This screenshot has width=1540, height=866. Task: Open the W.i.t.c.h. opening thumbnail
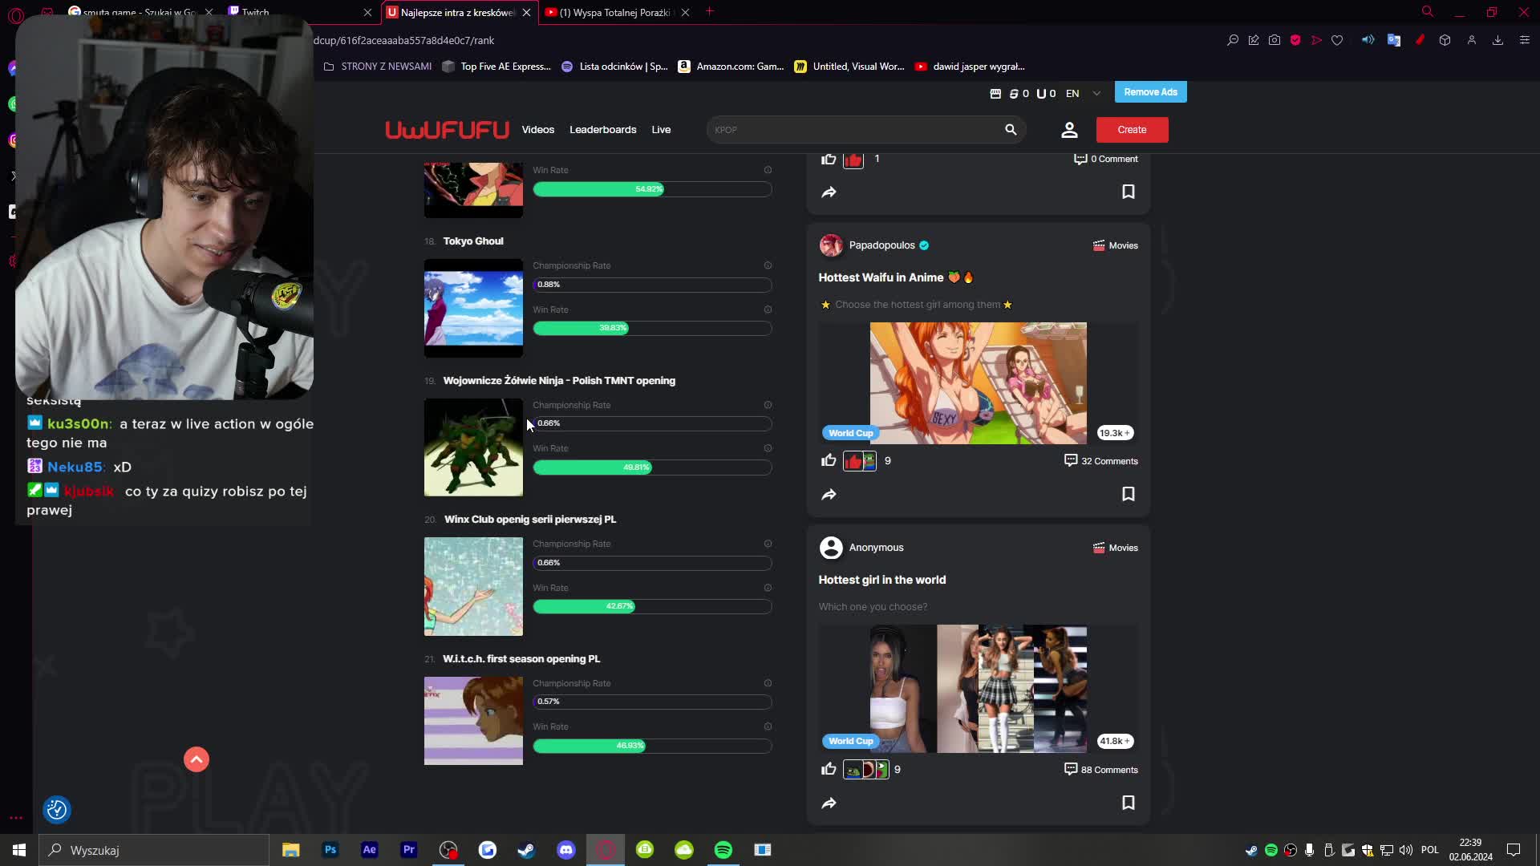[473, 721]
